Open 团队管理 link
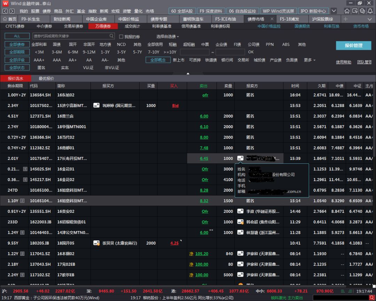376x301 pixels. (364, 62)
